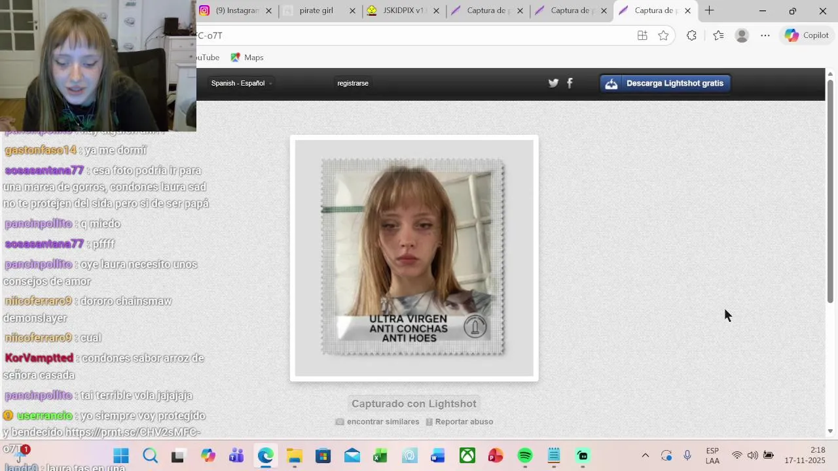
Task: Open the Spanish - Español language dropdown
Action: pos(242,83)
